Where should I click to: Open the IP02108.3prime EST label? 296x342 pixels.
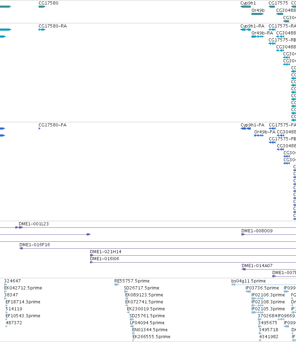coord(268,302)
